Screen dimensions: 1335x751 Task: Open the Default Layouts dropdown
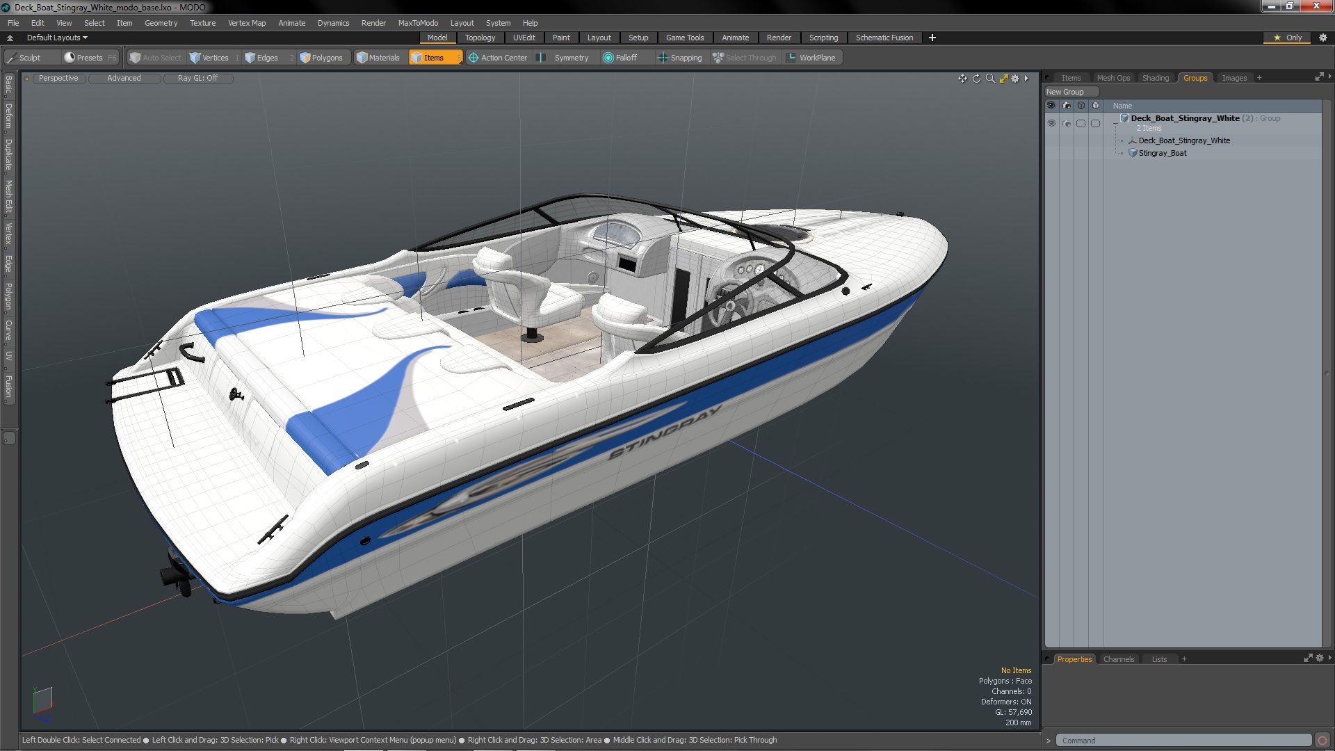[x=57, y=38]
